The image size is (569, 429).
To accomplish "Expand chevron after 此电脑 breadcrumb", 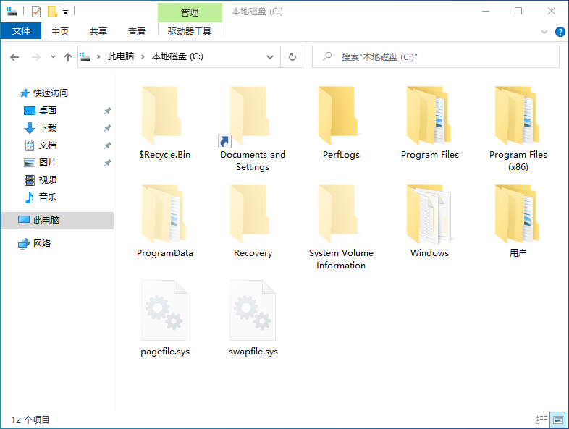I will point(143,57).
